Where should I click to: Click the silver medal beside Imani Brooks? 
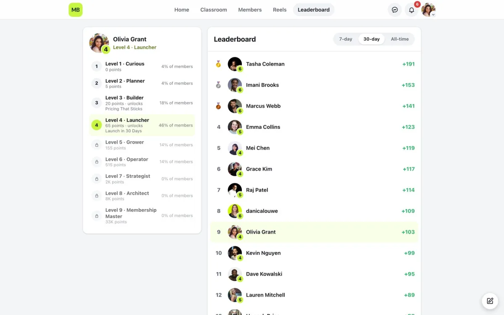218,85
